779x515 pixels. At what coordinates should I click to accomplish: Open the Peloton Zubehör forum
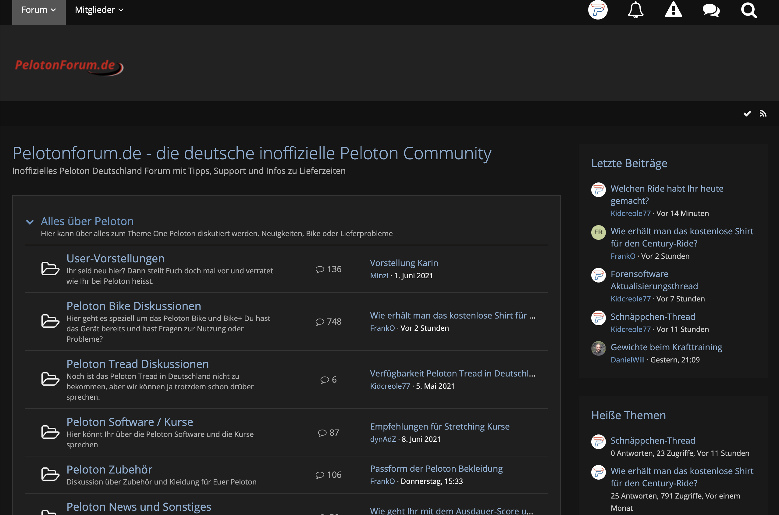coord(109,470)
